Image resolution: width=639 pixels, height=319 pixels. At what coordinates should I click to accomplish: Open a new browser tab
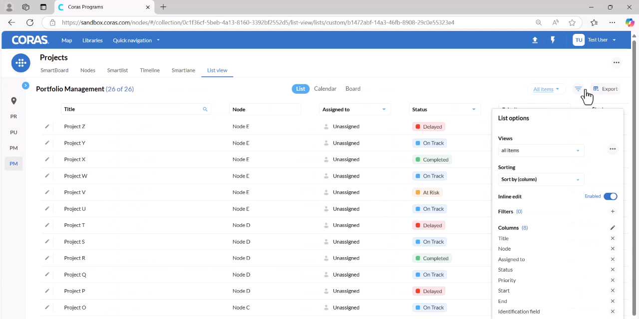coord(163,7)
